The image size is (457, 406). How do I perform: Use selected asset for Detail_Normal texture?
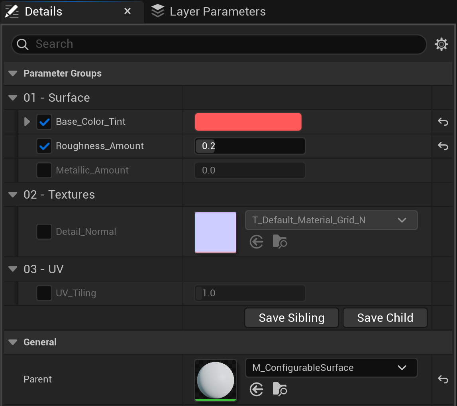(257, 242)
